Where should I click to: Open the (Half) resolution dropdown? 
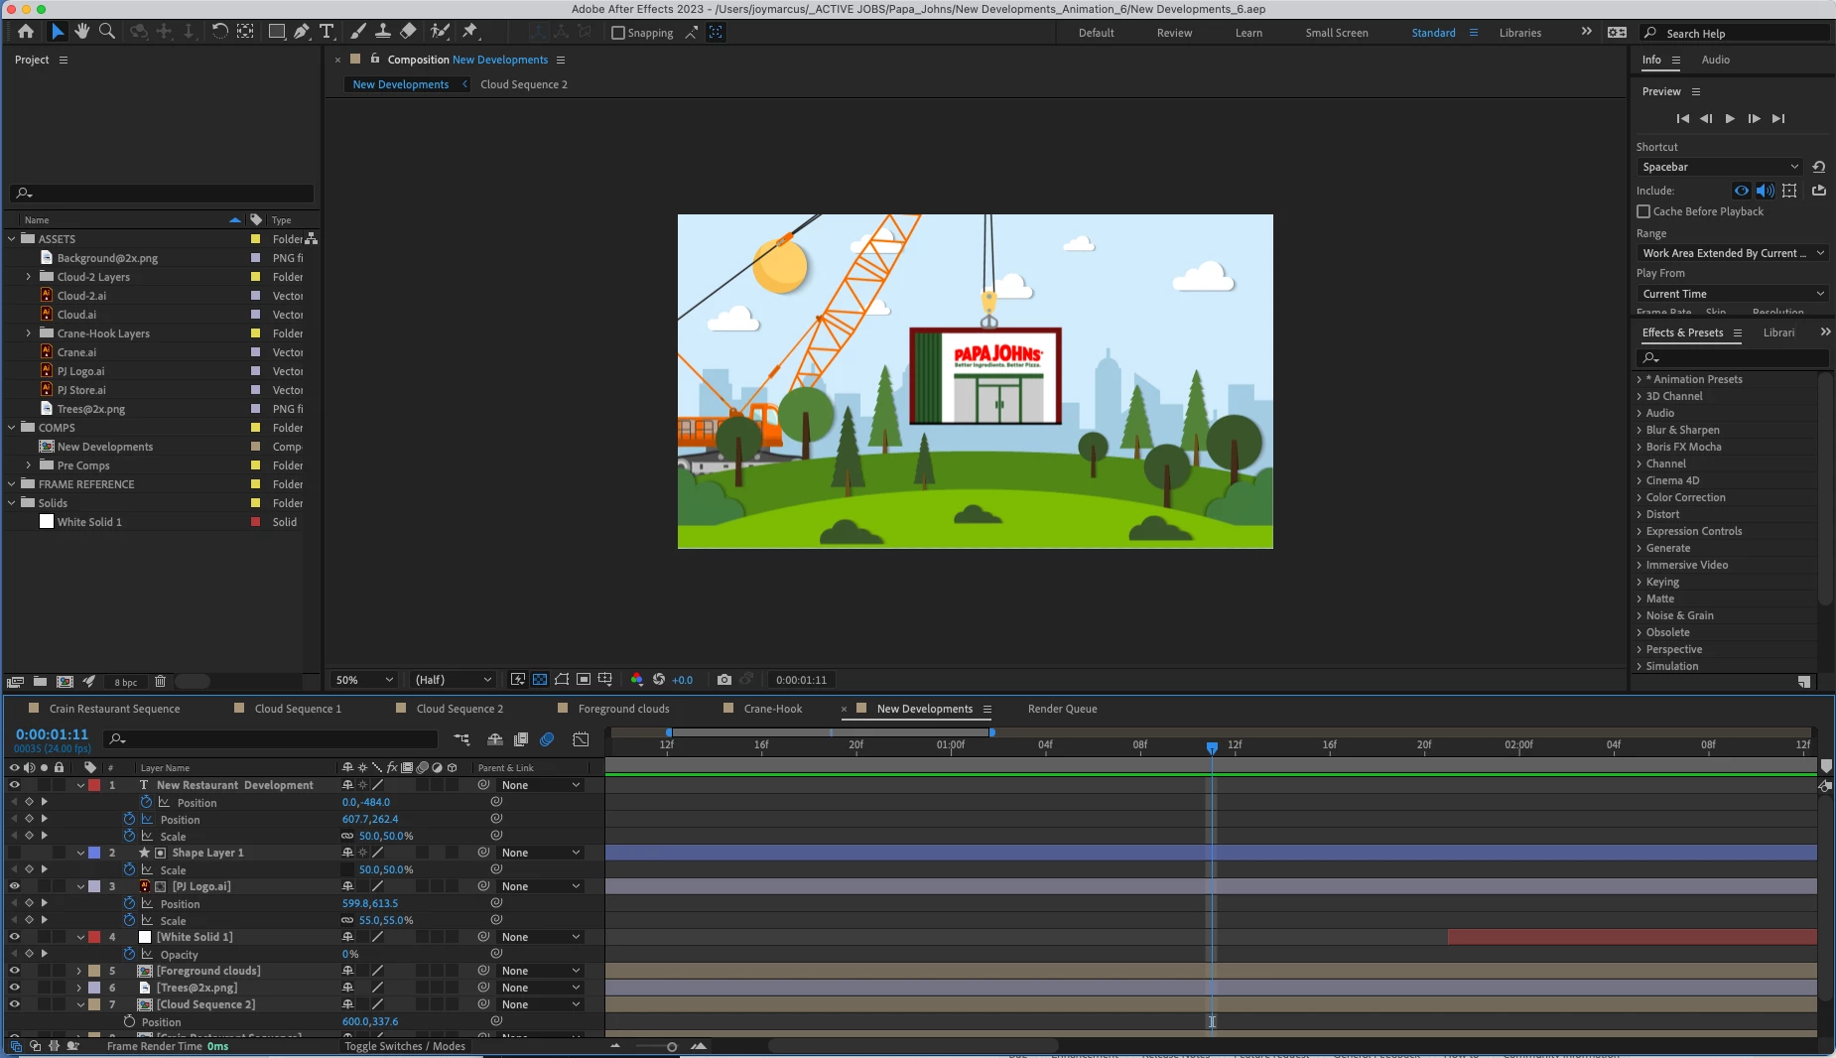[x=454, y=680]
